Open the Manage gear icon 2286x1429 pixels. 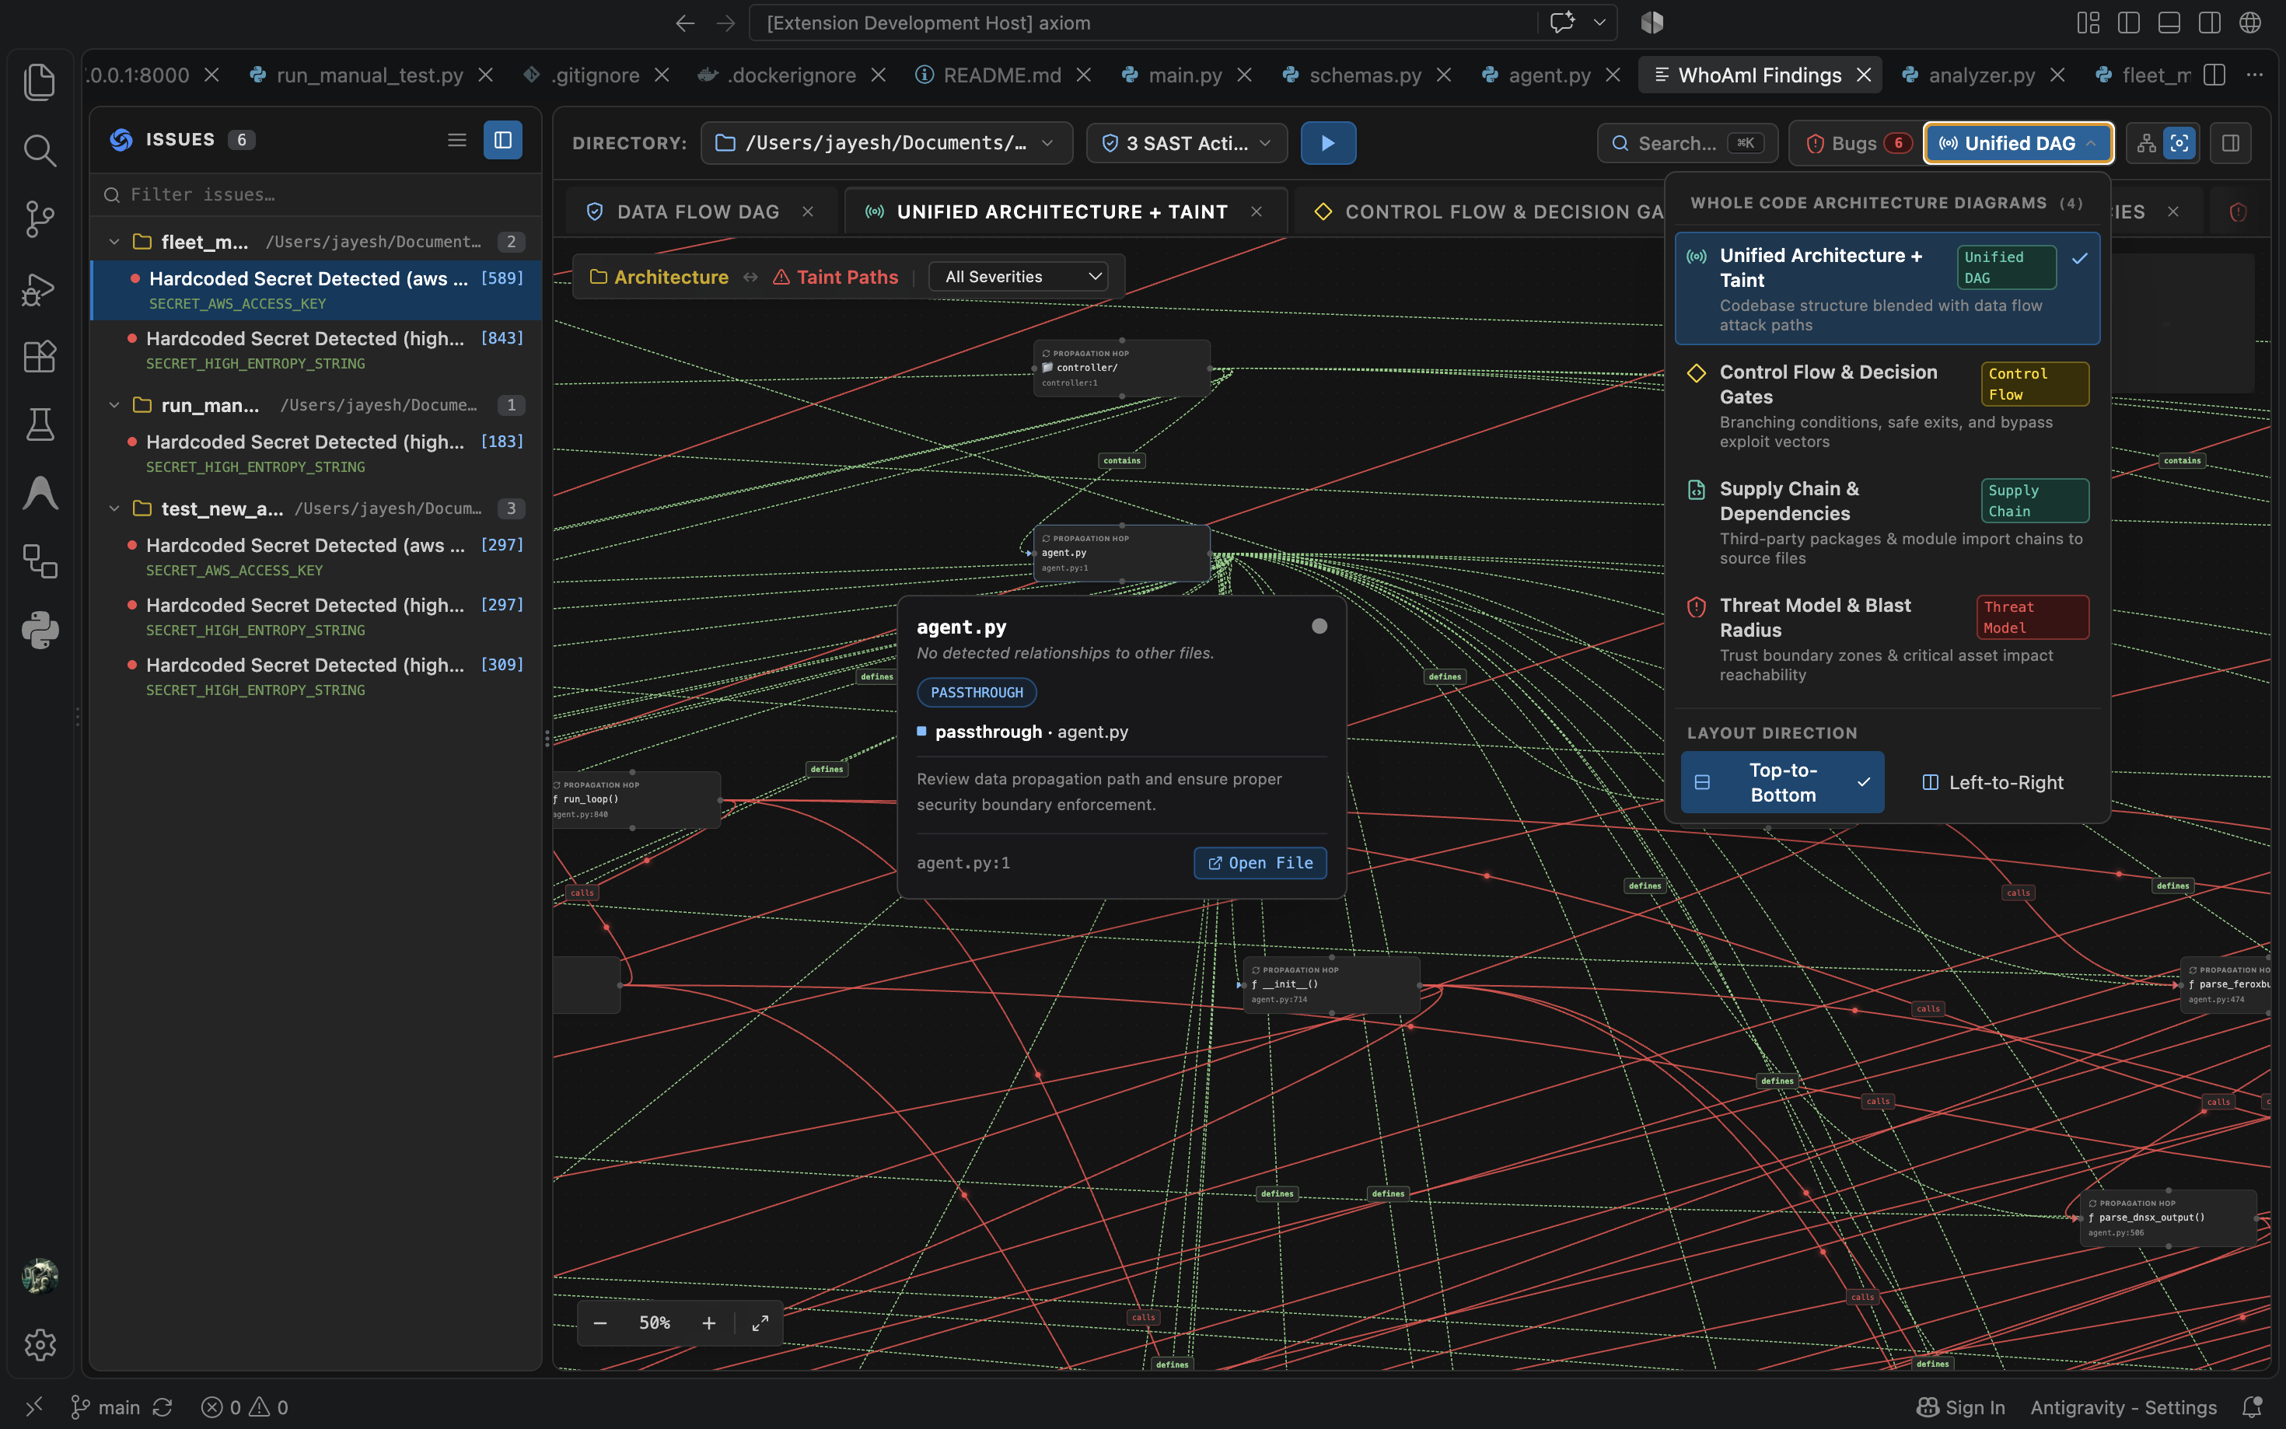pos(40,1344)
